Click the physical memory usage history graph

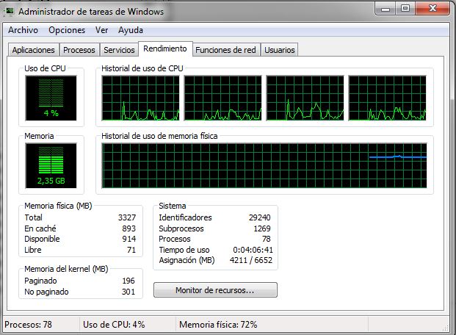point(264,165)
